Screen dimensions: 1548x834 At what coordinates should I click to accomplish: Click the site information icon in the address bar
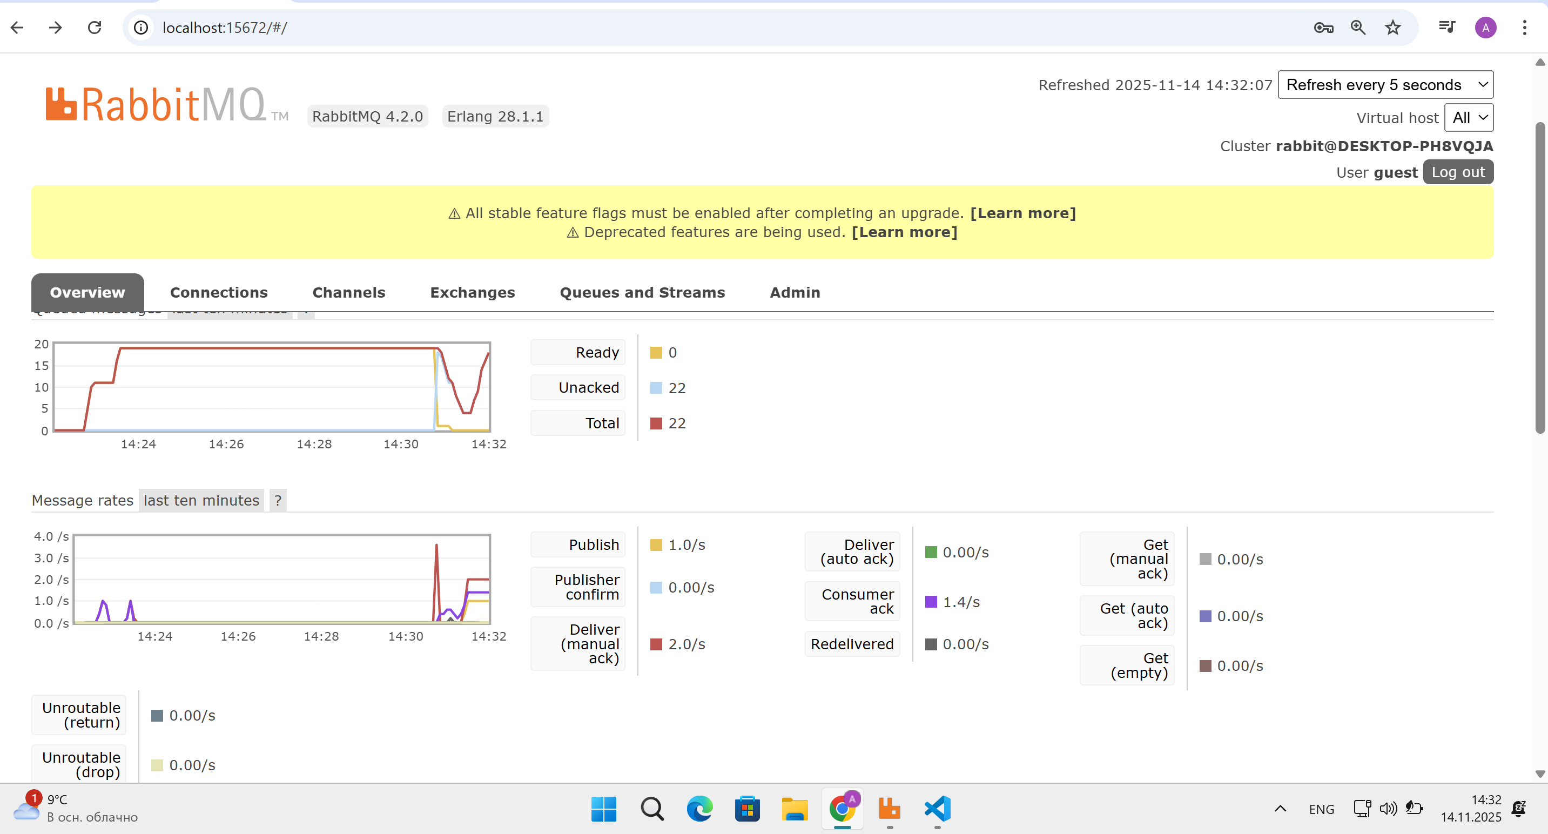(141, 28)
